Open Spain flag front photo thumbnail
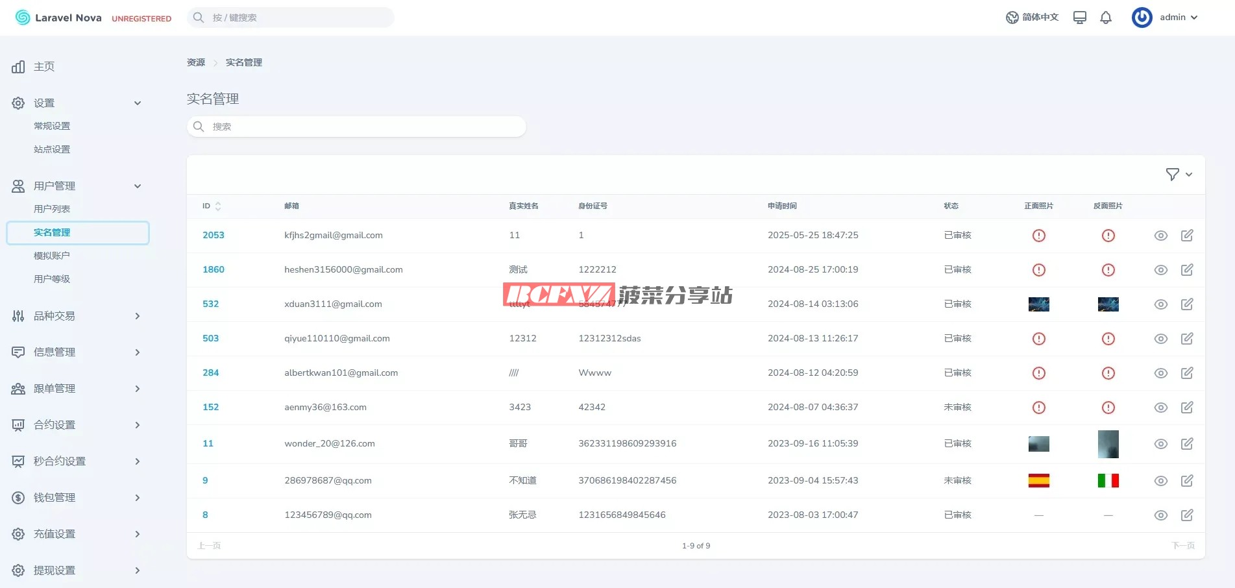1235x588 pixels. click(1038, 481)
